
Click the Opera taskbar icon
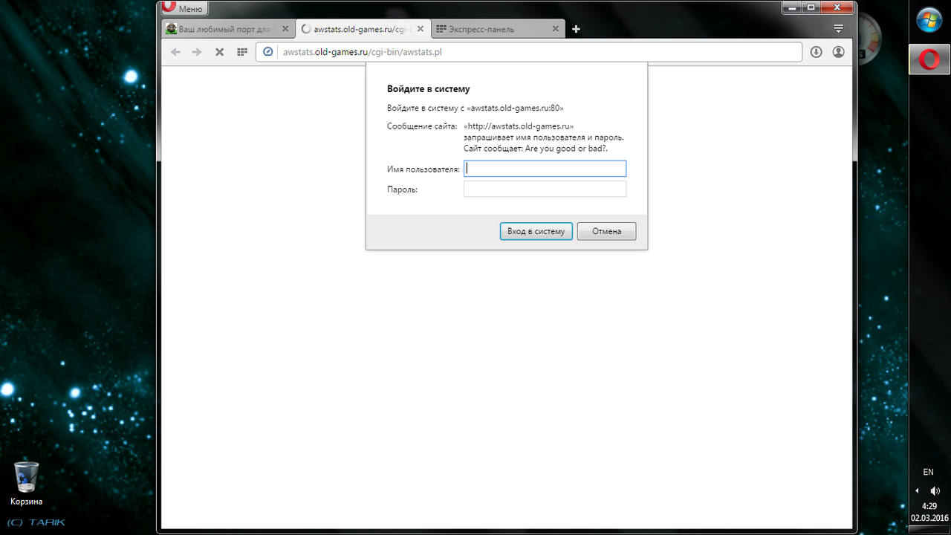click(929, 59)
